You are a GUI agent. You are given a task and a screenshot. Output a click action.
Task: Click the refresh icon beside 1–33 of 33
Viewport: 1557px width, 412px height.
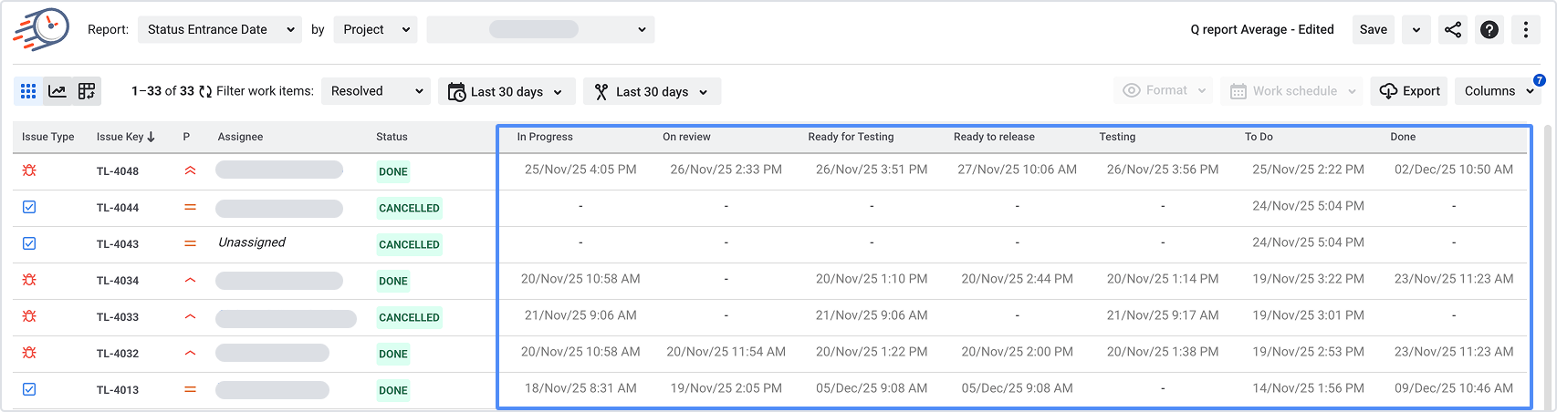pos(205,91)
